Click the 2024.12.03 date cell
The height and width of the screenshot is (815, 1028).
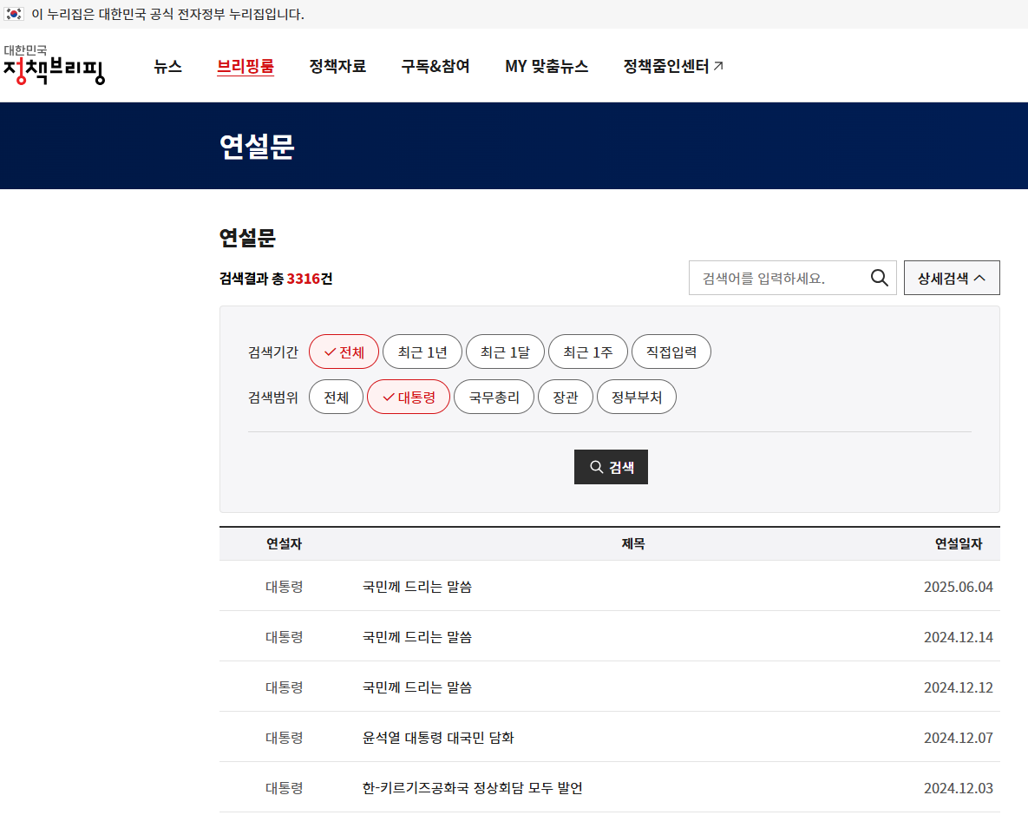pos(958,788)
